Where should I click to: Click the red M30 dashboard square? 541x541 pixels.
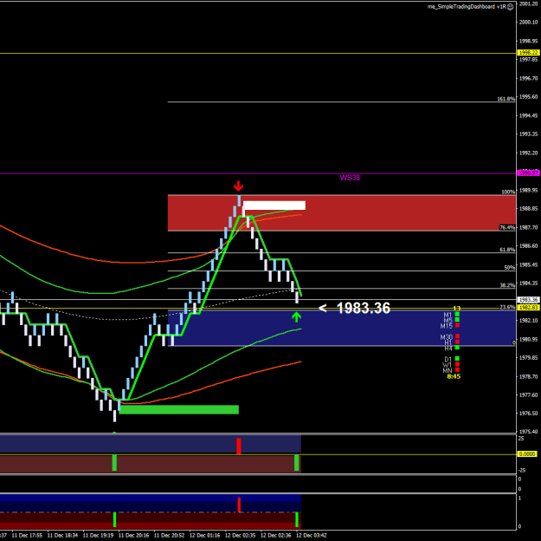pos(457,336)
